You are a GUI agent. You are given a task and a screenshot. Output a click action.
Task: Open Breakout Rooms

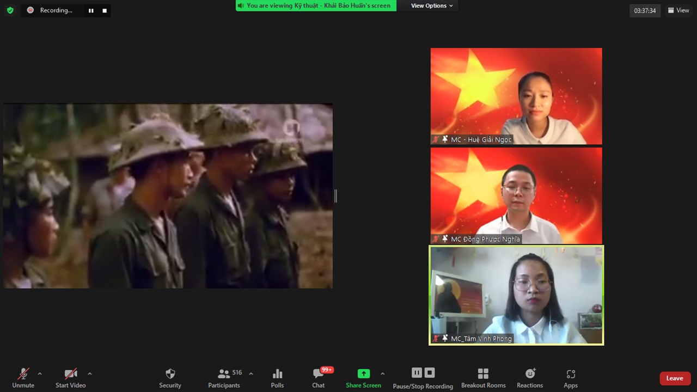(x=484, y=378)
